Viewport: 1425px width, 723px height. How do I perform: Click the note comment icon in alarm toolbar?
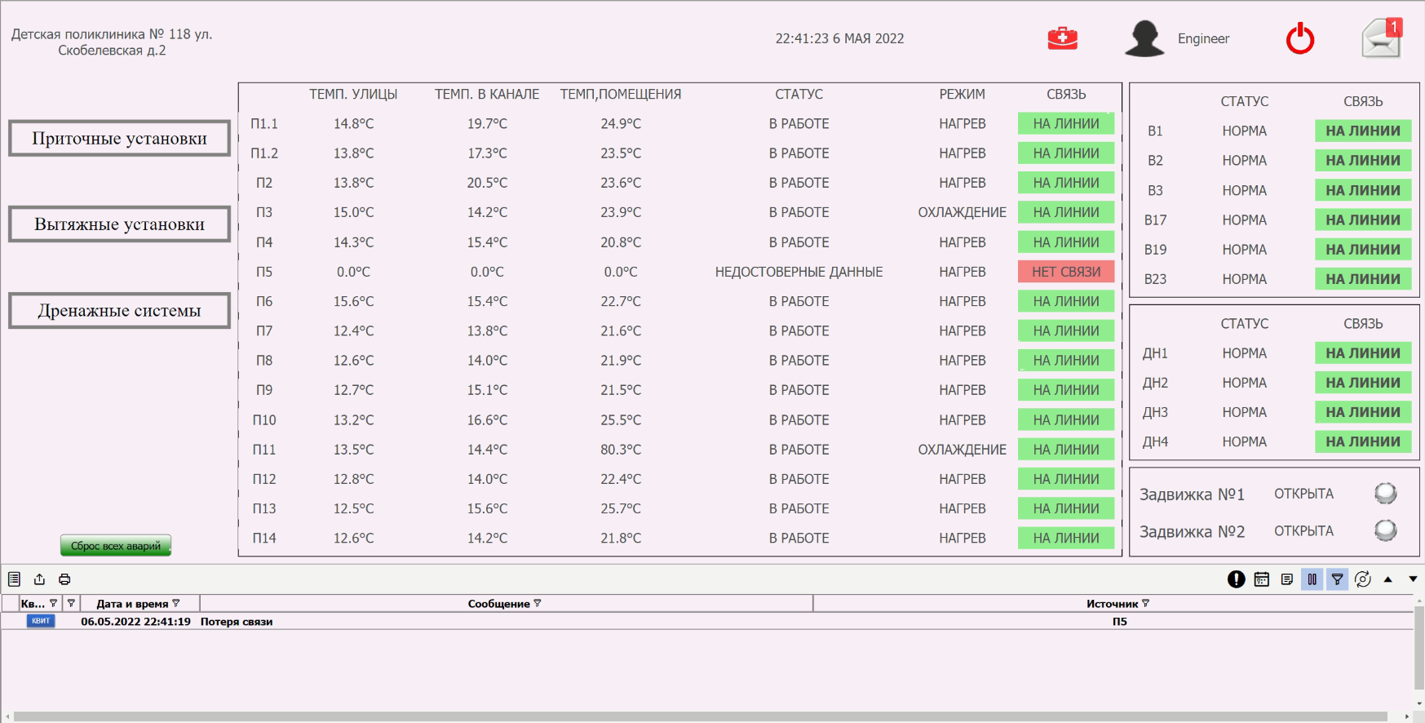1287,579
